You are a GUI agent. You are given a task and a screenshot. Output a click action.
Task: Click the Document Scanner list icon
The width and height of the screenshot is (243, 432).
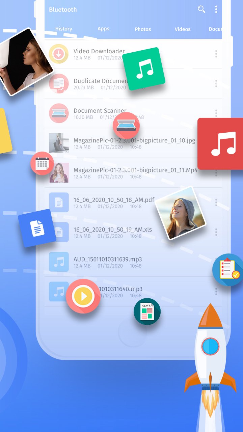point(59,113)
